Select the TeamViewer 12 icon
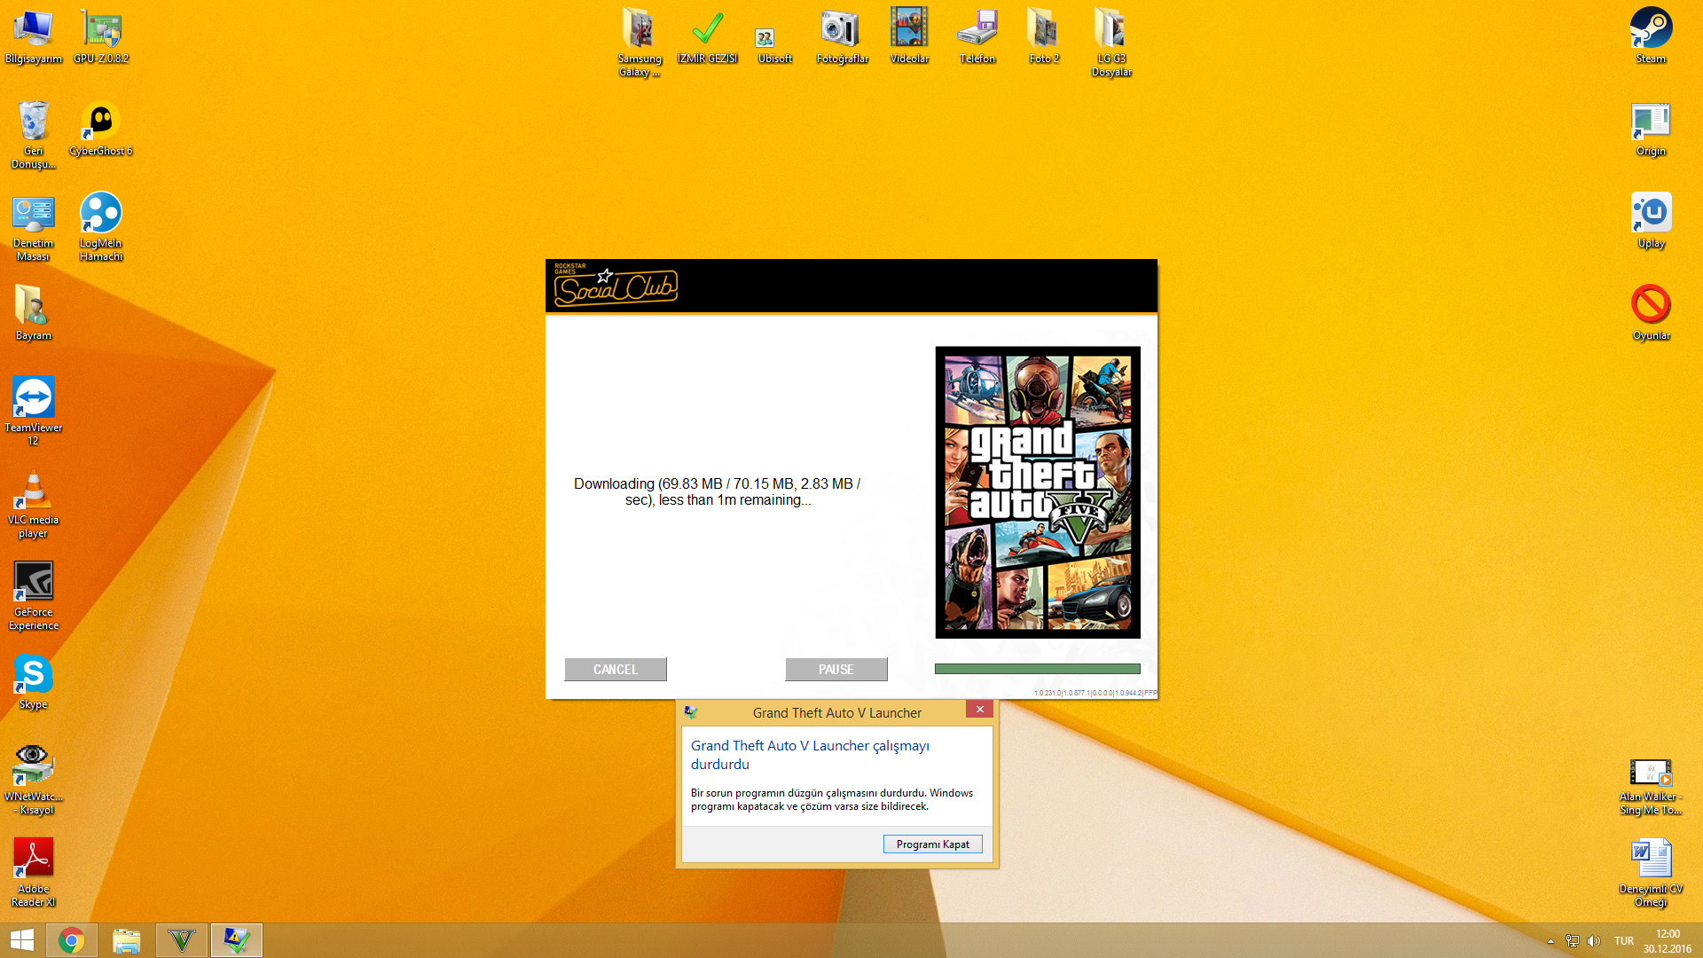This screenshot has width=1703, height=958. point(33,398)
